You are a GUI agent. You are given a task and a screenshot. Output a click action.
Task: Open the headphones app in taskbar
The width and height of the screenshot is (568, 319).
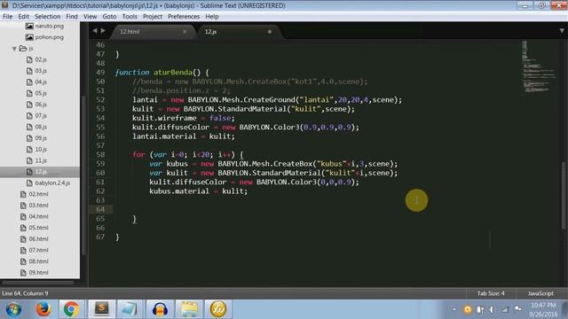click(160, 309)
